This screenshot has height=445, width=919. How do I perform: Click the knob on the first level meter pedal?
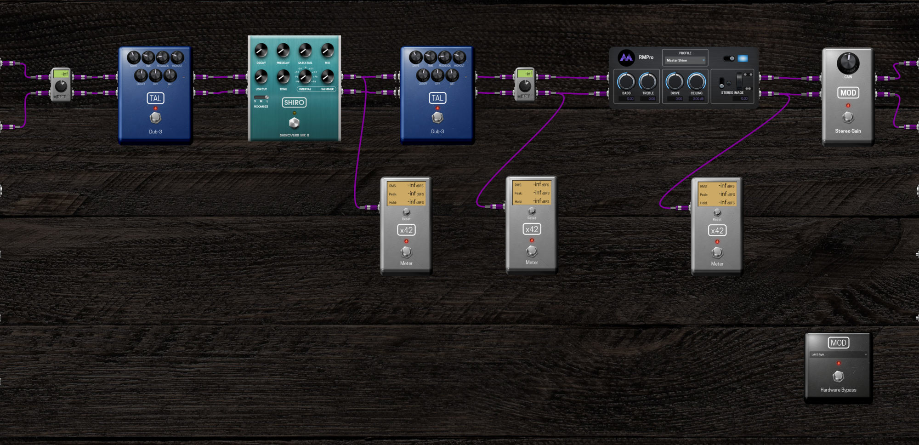coord(61,86)
